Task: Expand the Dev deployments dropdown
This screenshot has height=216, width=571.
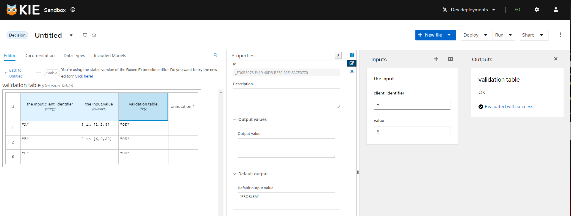Action: [x=494, y=10]
